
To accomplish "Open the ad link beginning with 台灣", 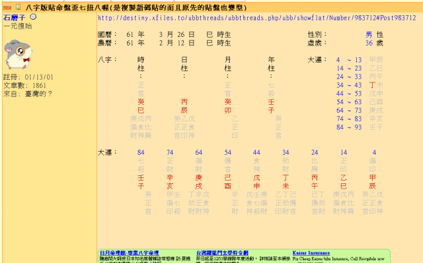I will click(x=222, y=252).
